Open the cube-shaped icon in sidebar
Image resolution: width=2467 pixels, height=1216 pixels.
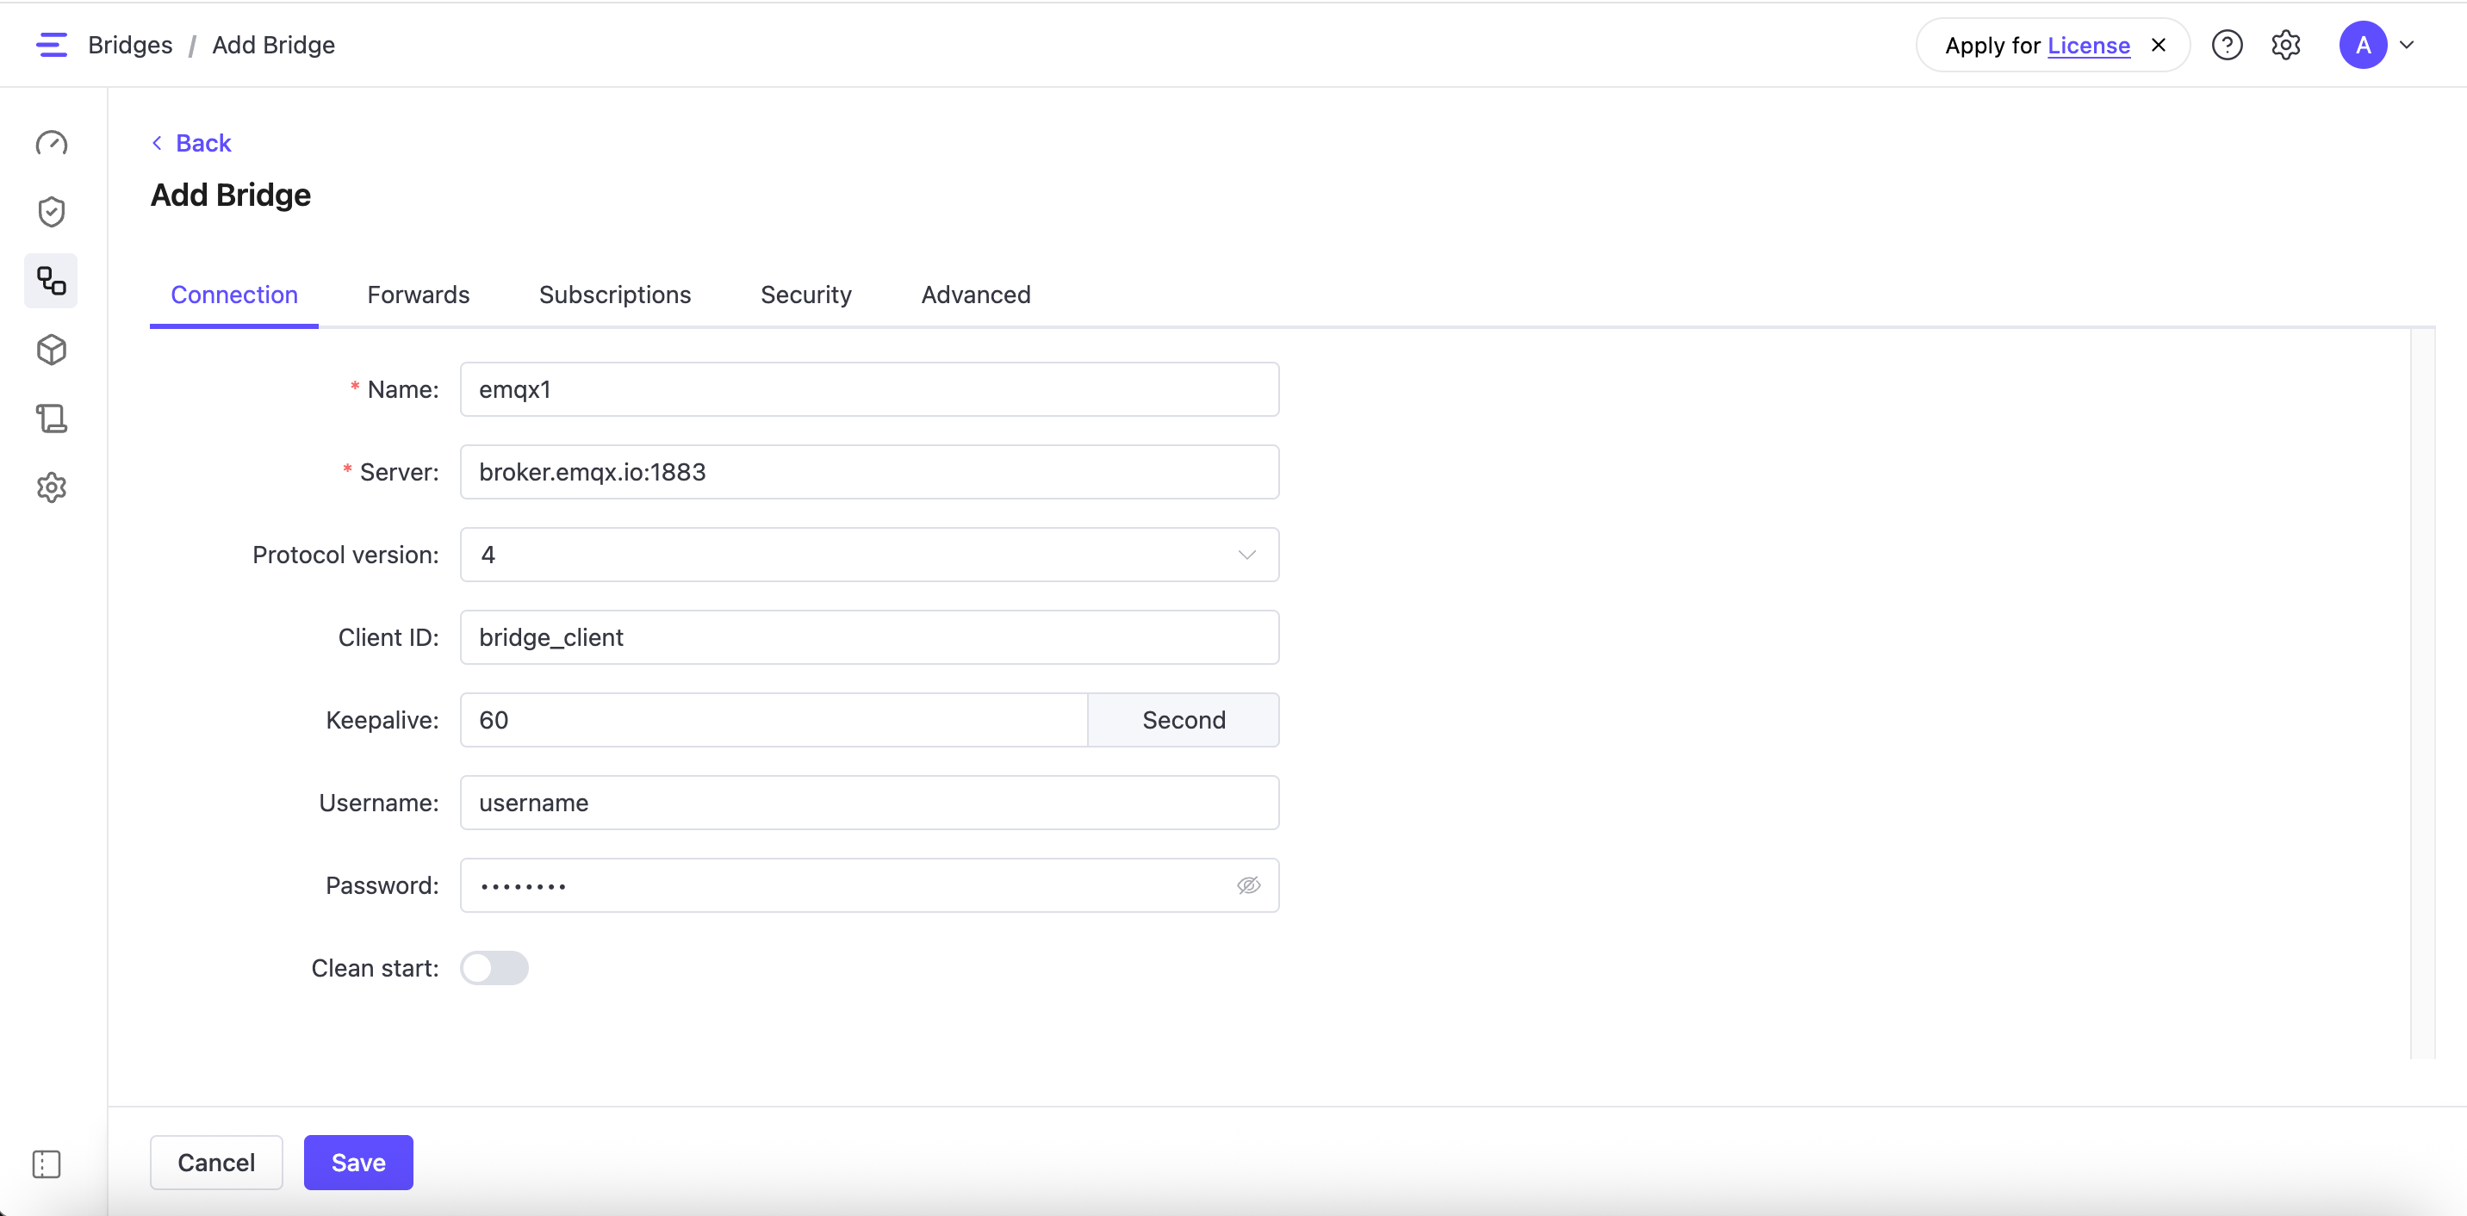pos(51,350)
